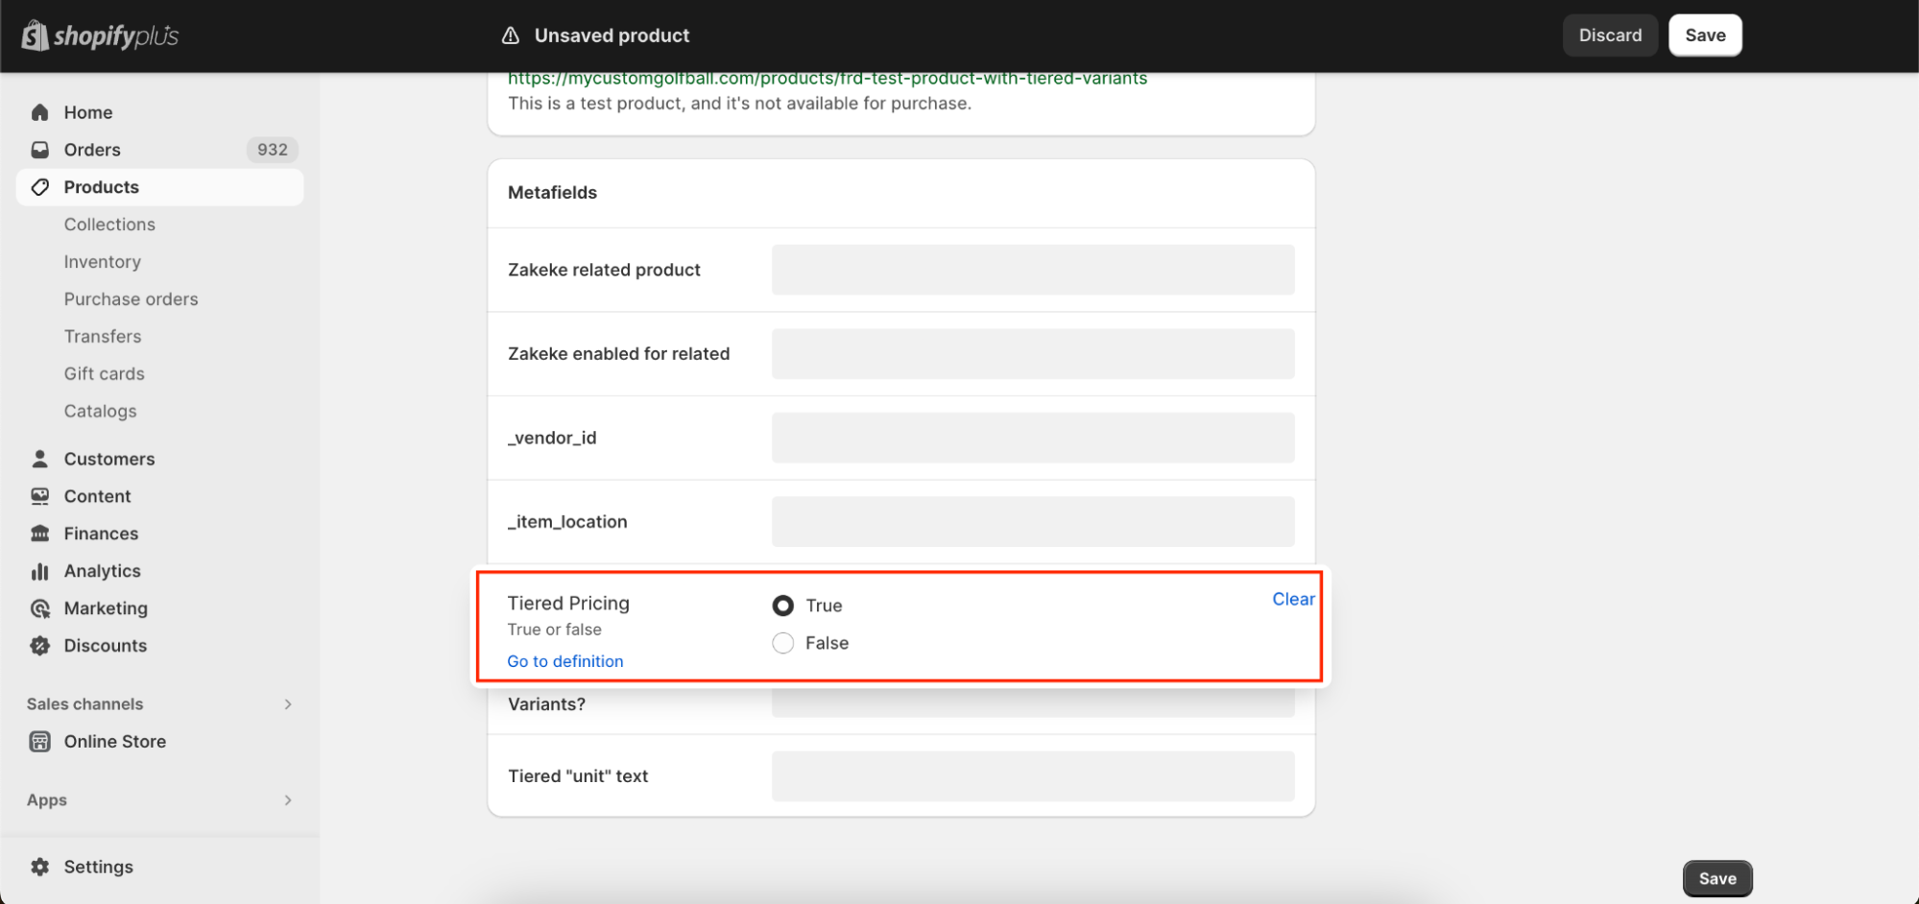Expand the Sales channels section
This screenshot has width=1919, height=904.
[x=288, y=704]
